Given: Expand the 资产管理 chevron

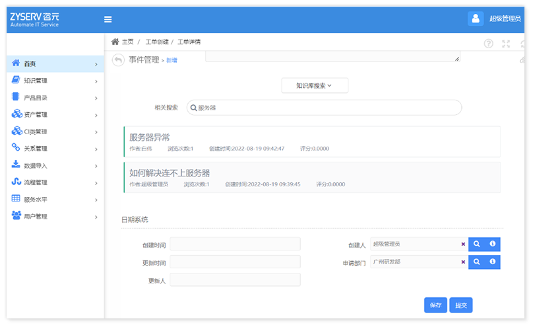Looking at the screenshot, I should pos(96,115).
